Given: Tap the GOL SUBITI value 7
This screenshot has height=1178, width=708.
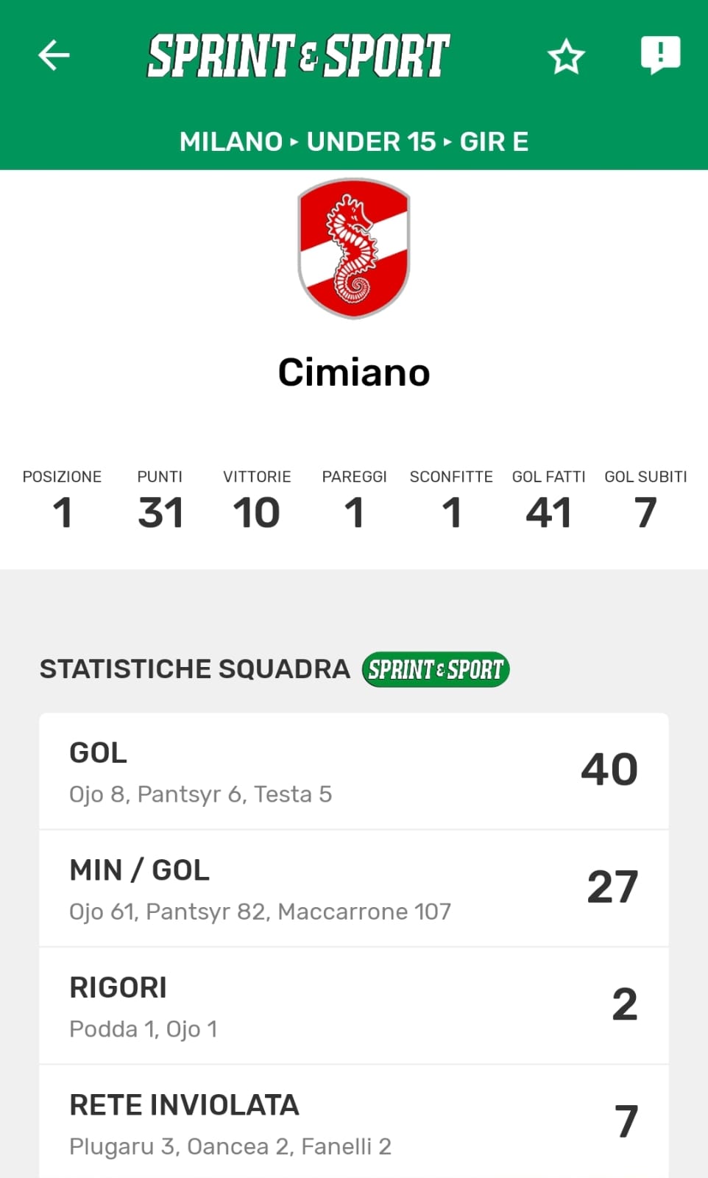Looking at the screenshot, I should (645, 512).
